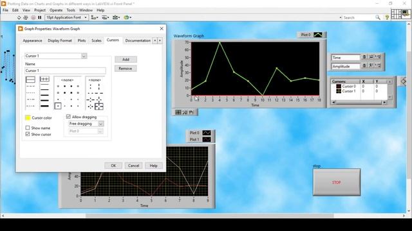Open the Reorder toolbar menu
Viewport: 412px width, 231px height.
(x=127, y=17)
